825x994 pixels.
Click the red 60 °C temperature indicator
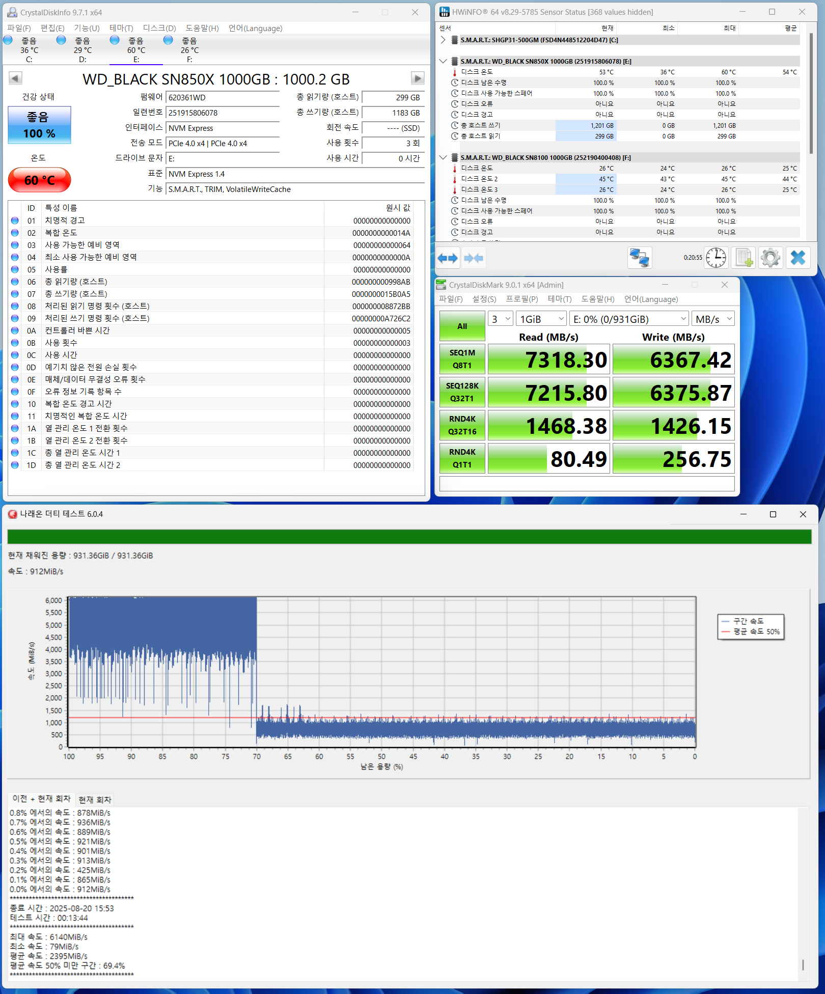coord(39,180)
